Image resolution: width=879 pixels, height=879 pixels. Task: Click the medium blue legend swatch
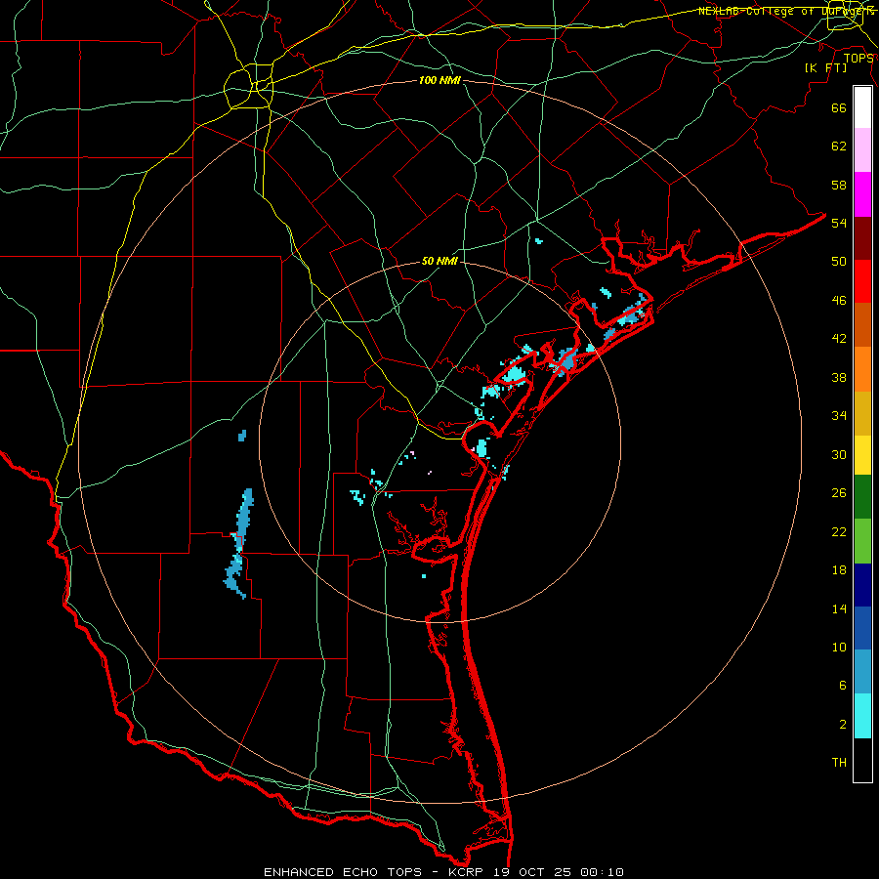tap(862, 628)
